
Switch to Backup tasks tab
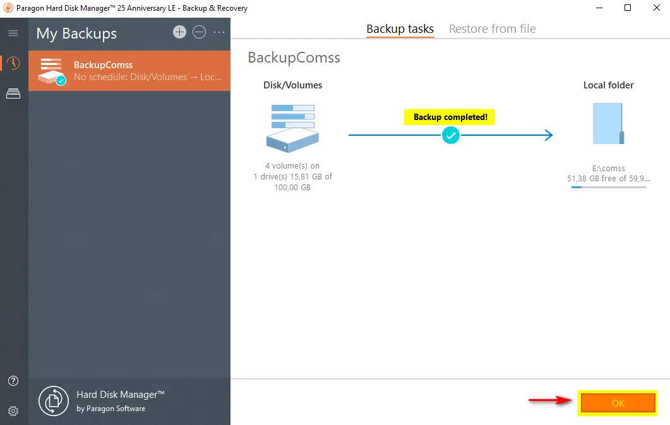point(400,28)
